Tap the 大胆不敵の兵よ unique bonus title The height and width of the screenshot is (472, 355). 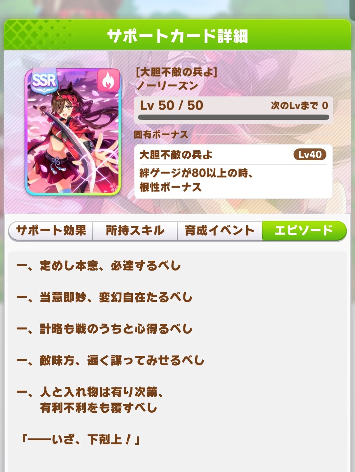[x=176, y=155]
